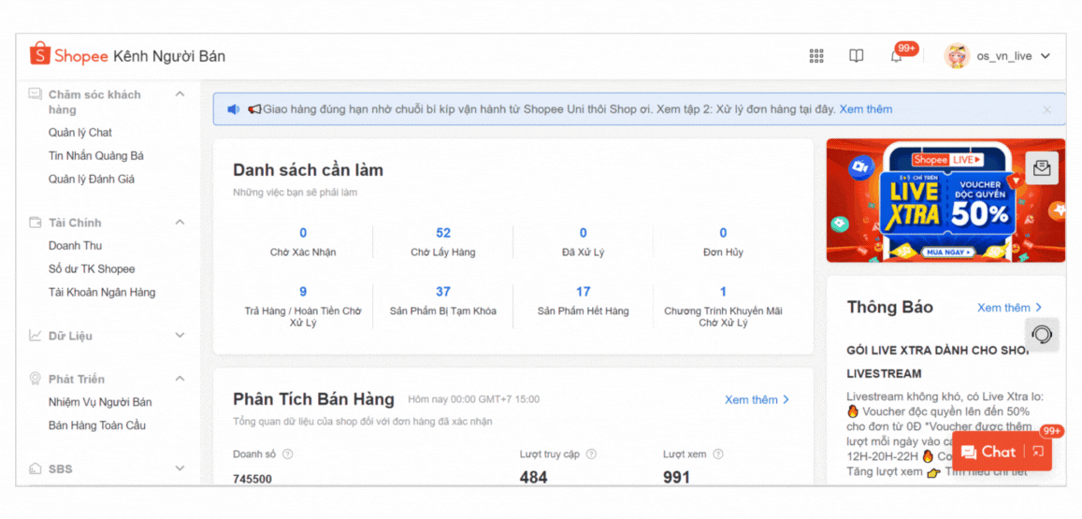This screenshot has width=1082, height=519.
Task: Open Nhiệm Vụ Người Bán menu item
Action: coord(100,402)
